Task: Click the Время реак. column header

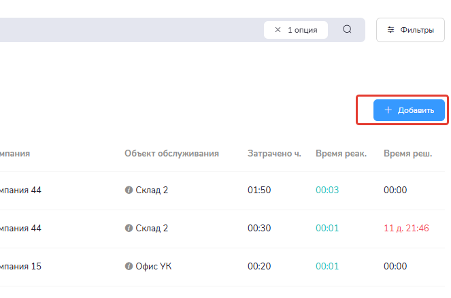Action: [x=341, y=153]
